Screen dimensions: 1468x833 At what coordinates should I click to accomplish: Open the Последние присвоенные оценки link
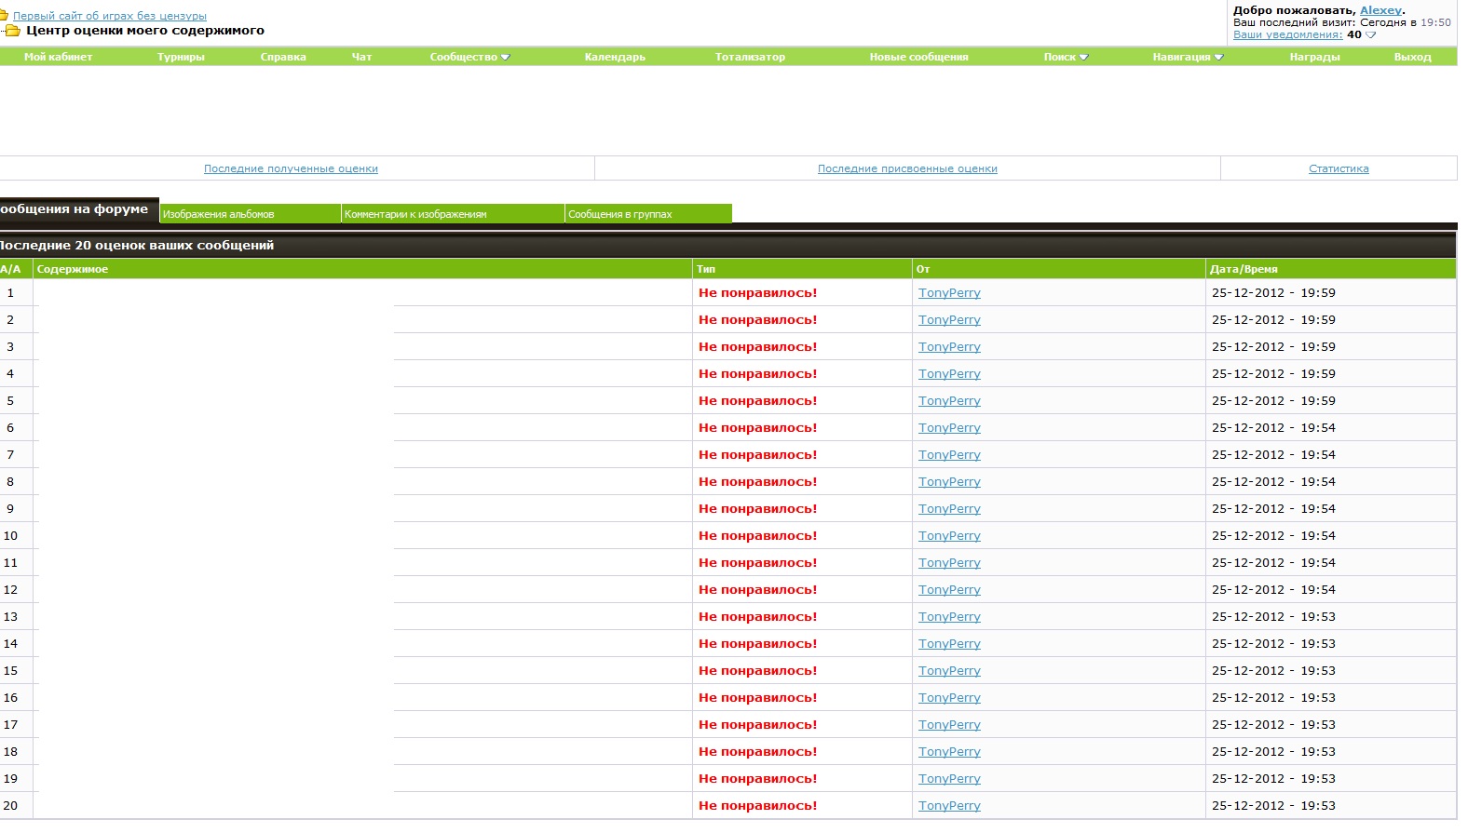click(x=907, y=169)
